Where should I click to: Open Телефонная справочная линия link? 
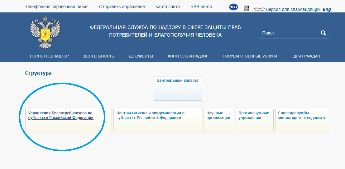point(57,7)
